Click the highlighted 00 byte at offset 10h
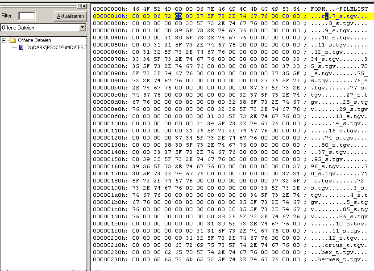Viewport: 374px width, 271px height. pyautogui.click(x=179, y=16)
